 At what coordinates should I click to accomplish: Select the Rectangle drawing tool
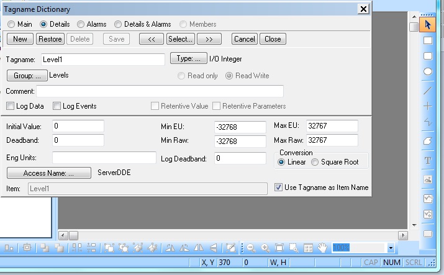(x=428, y=40)
